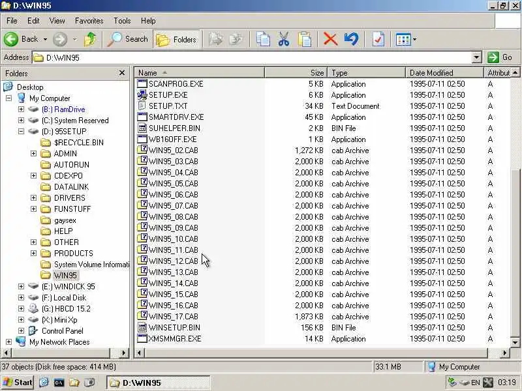Click the address field showing D:\WIN95
This screenshot has width=522, height=391.
coord(253,57)
